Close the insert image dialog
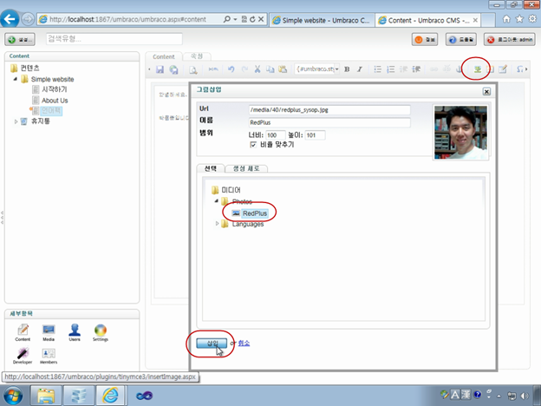541x406 pixels. click(486, 91)
